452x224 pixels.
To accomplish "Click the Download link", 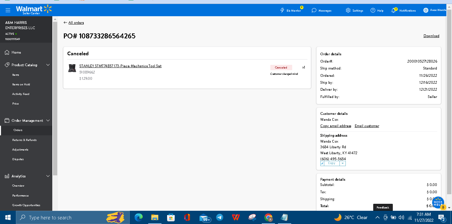I will click(x=431, y=36).
